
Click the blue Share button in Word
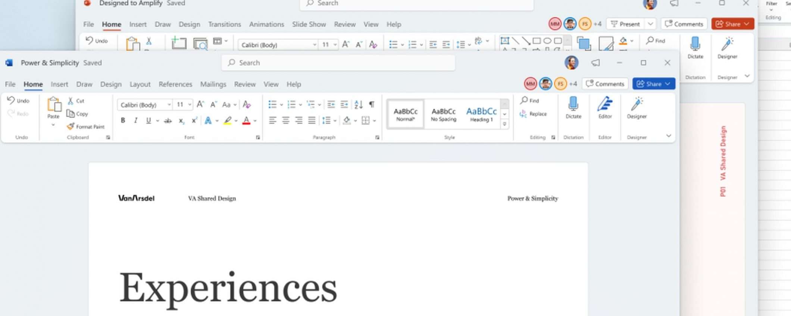(x=650, y=84)
